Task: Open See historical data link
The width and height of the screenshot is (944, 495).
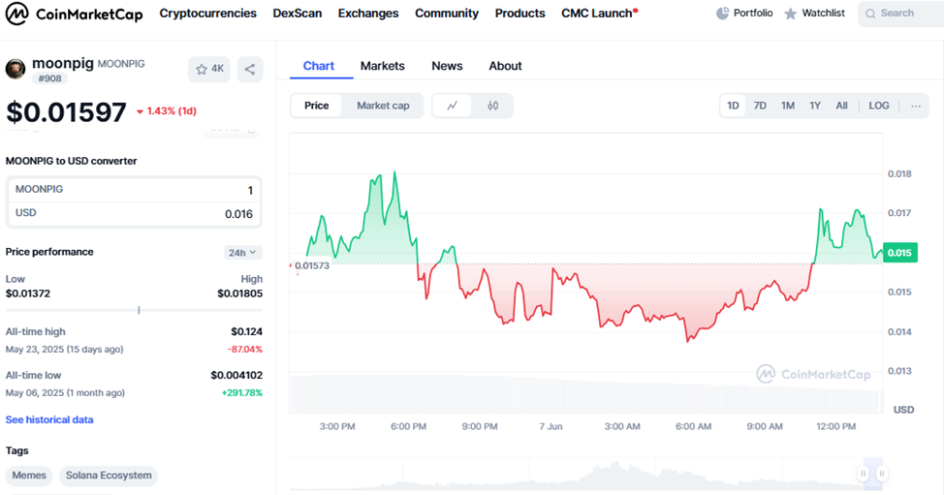Action: click(49, 419)
